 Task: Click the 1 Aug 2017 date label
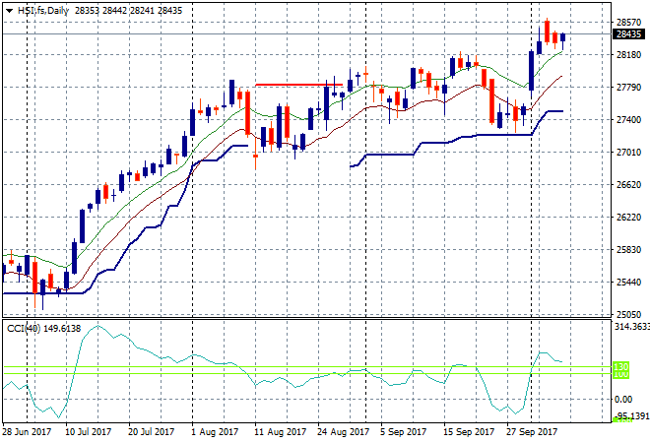click(215, 432)
